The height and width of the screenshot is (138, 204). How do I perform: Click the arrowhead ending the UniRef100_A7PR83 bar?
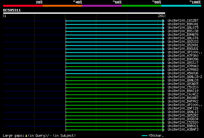pyautogui.click(x=164, y=70)
